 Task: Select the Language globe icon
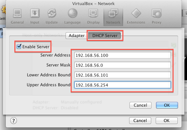[73, 13]
